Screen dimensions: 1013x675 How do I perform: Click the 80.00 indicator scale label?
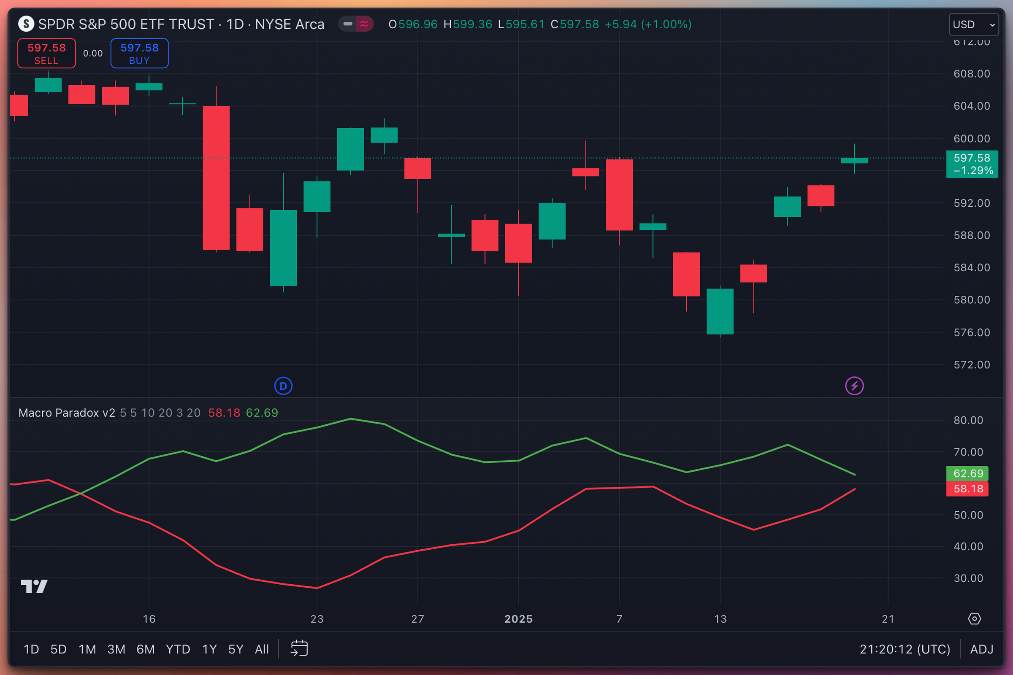coord(968,420)
